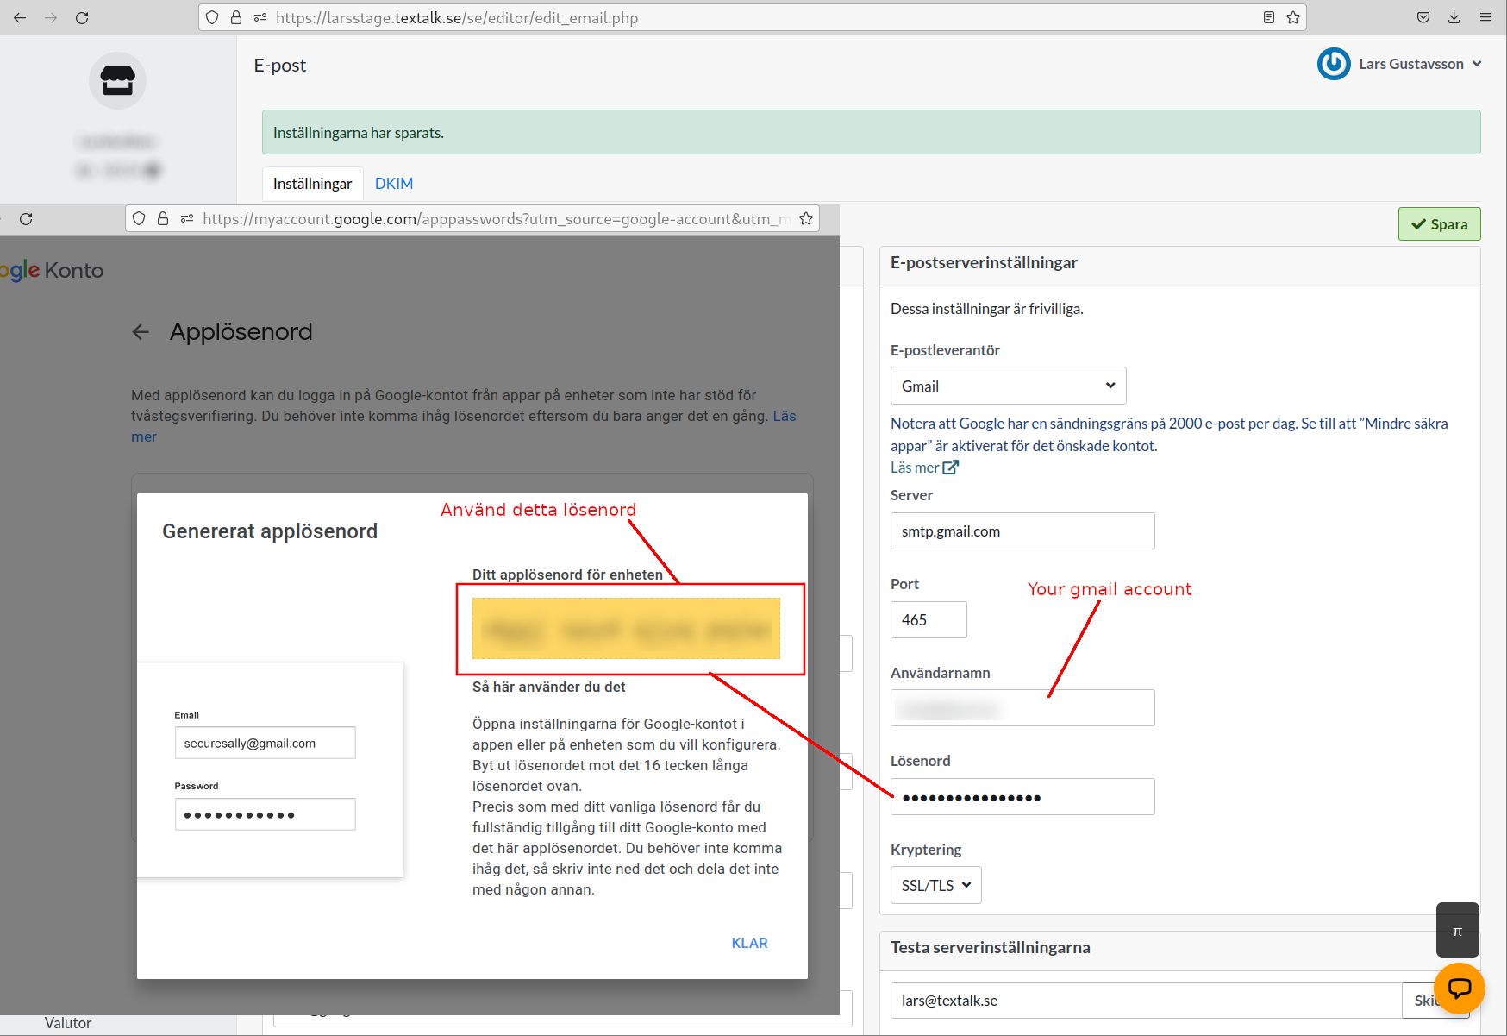Bookmark this page with the star icon
Screen dimensions: 1507x1036
pos(1292,17)
